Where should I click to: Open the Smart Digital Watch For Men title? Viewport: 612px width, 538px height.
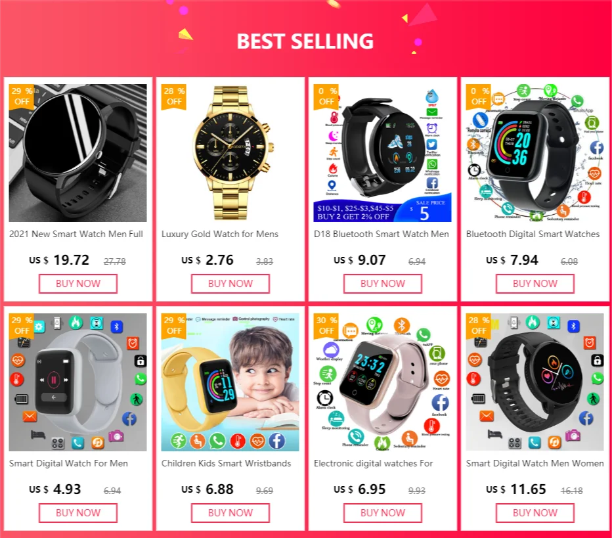[x=69, y=463]
